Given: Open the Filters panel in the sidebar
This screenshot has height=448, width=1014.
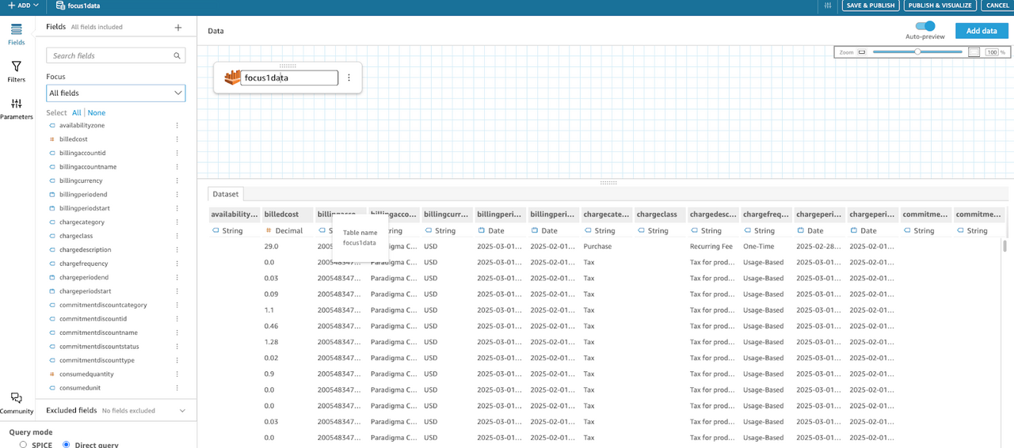Looking at the screenshot, I should [16, 71].
